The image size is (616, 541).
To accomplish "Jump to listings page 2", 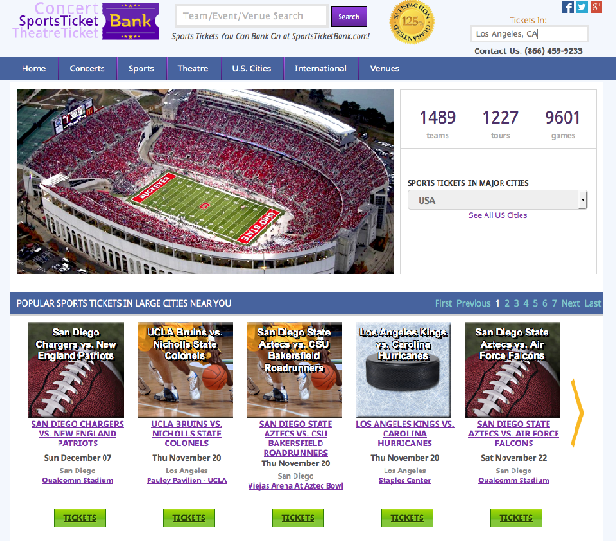I will coord(507,303).
